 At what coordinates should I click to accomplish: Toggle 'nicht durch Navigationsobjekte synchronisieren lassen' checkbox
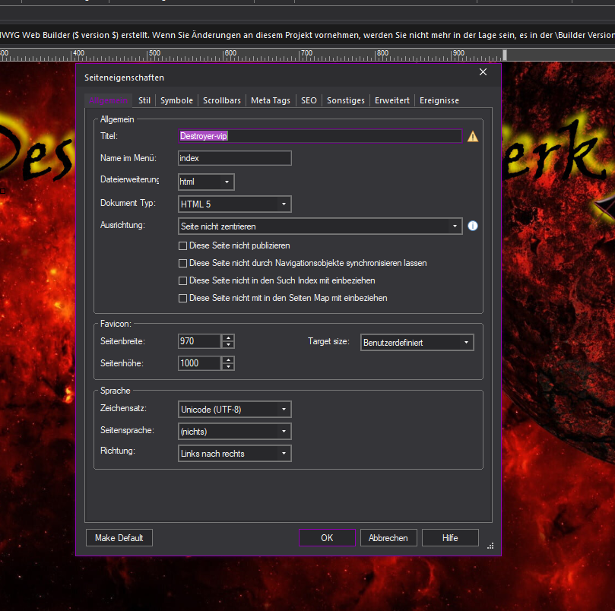[182, 263]
